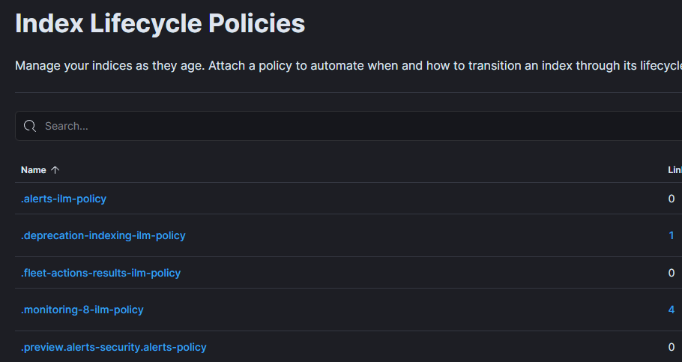This screenshot has width=682, height=362.
Task: View the 4 linked indices for .monitoring-8-ilm-policy
Action: [672, 310]
